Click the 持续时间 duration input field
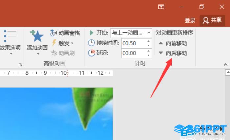This screenshot has height=140, width=230. pyautogui.click(x=133, y=43)
